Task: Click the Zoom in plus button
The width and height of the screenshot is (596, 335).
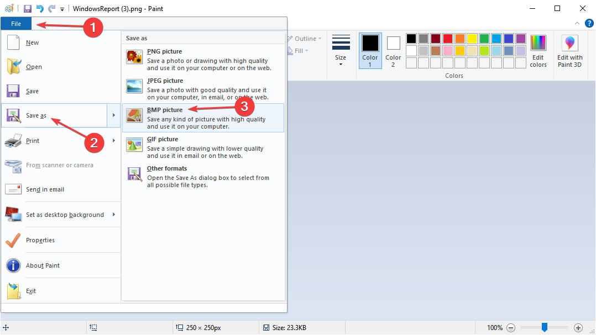Action: tap(578, 327)
